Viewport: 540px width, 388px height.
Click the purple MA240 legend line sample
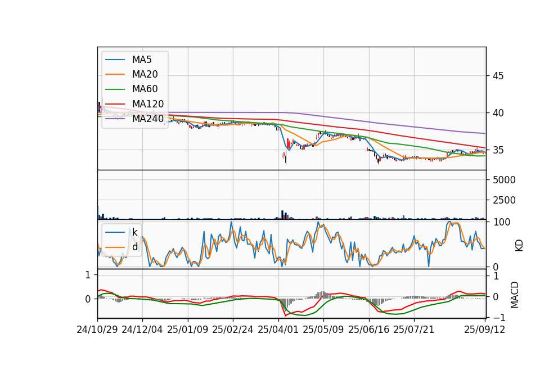click(x=115, y=119)
